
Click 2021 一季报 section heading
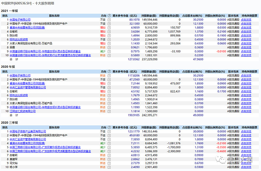(9, 11)
